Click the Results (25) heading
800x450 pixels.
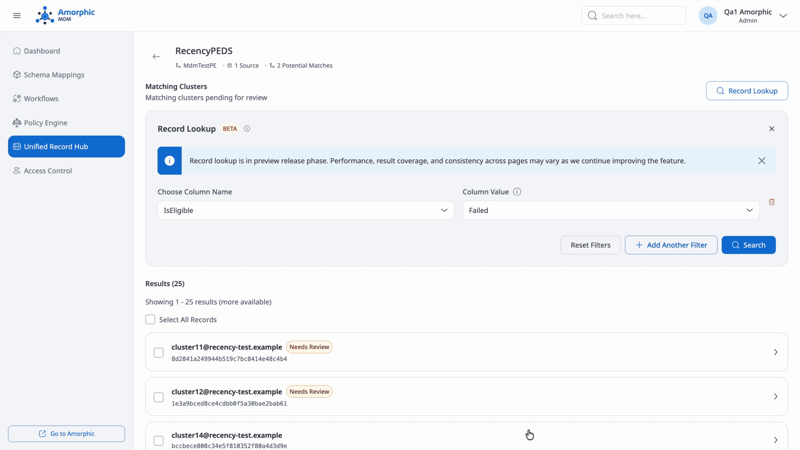[x=165, y=284]
